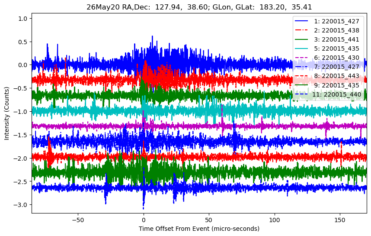Select legend entry 9: 220015_435
Screen dimensions: 371x236
(336, 85)
